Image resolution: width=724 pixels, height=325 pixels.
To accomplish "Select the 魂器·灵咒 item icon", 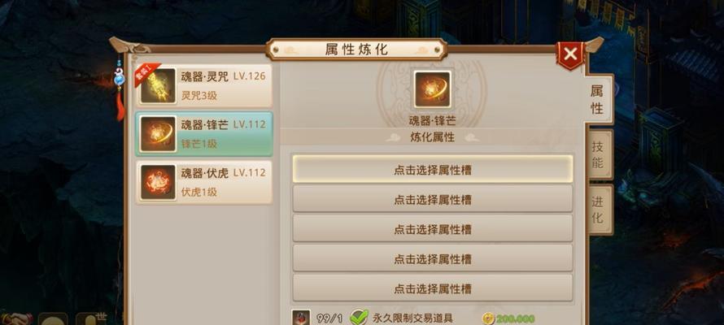I will pos(159,86).
